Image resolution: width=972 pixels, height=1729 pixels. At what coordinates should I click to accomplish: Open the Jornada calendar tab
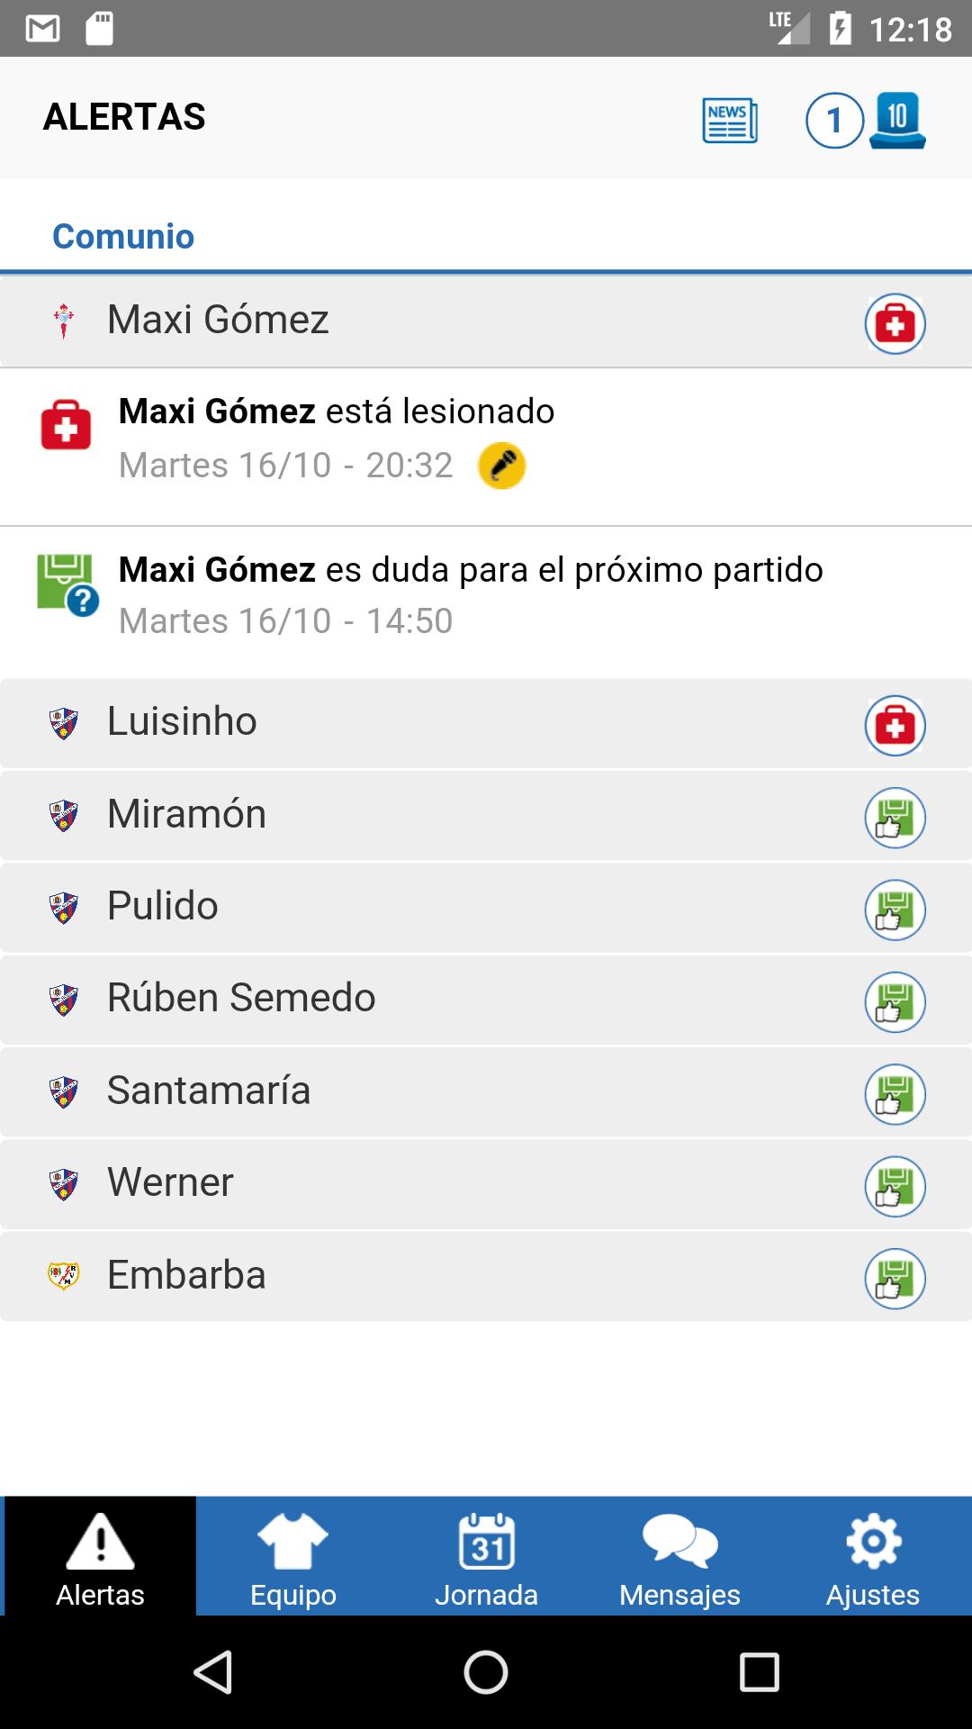[x=486, y=1558]
